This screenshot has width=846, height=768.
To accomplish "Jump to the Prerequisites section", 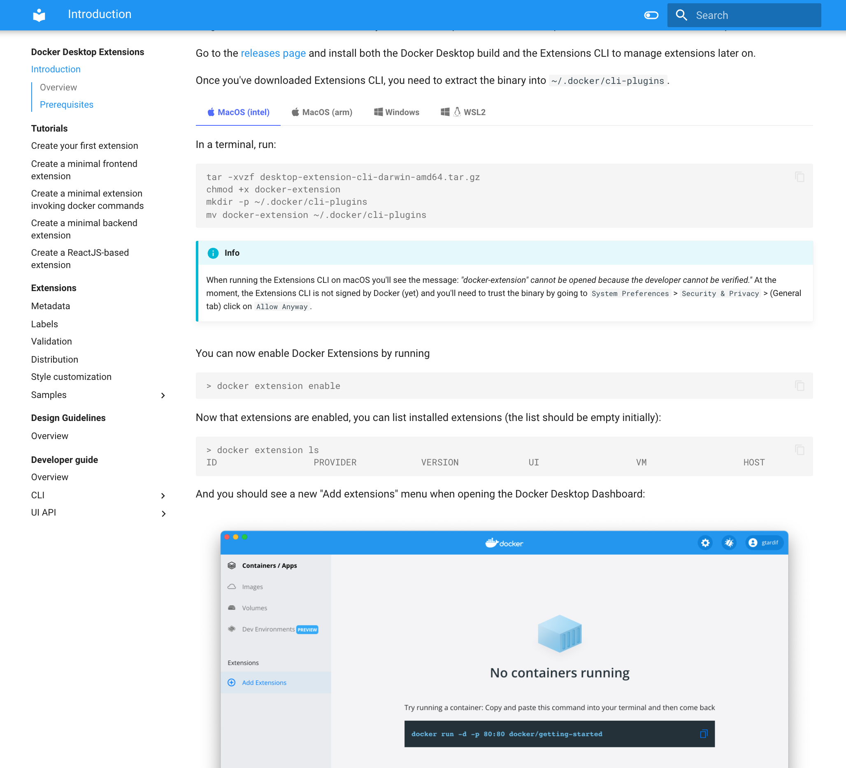I will tap(66, 104).
